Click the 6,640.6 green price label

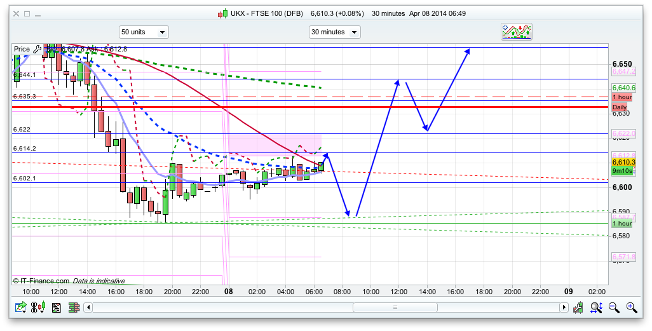(623, 88)
